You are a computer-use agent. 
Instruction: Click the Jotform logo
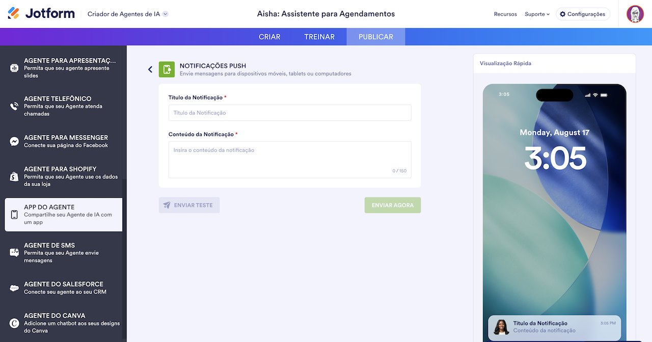(41, 14)
